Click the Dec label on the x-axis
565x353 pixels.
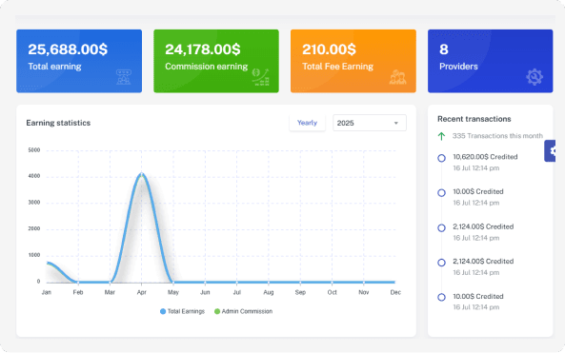point(395,292)
